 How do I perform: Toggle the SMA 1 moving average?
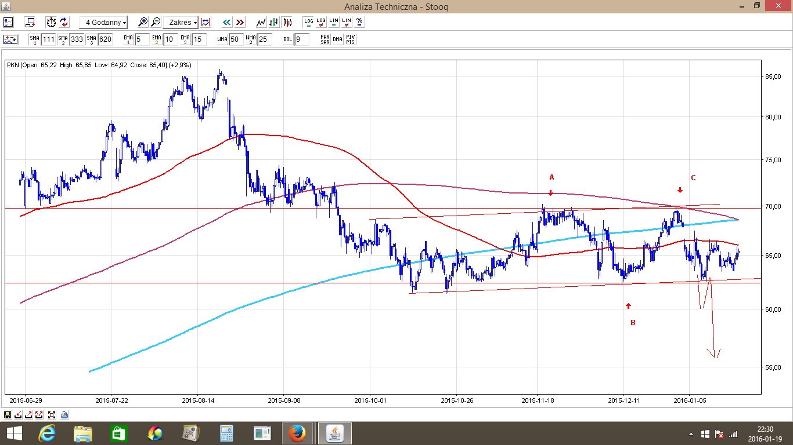pyautogui.click(x=34, y=39)
